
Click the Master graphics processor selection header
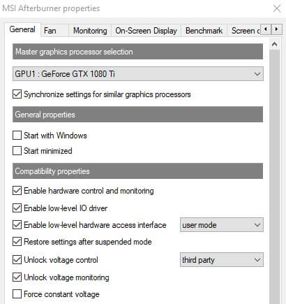138,52
